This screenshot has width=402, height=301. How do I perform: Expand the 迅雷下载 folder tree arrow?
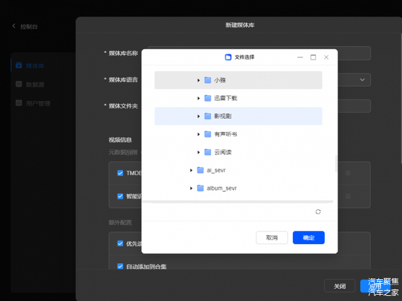(198, 98)
